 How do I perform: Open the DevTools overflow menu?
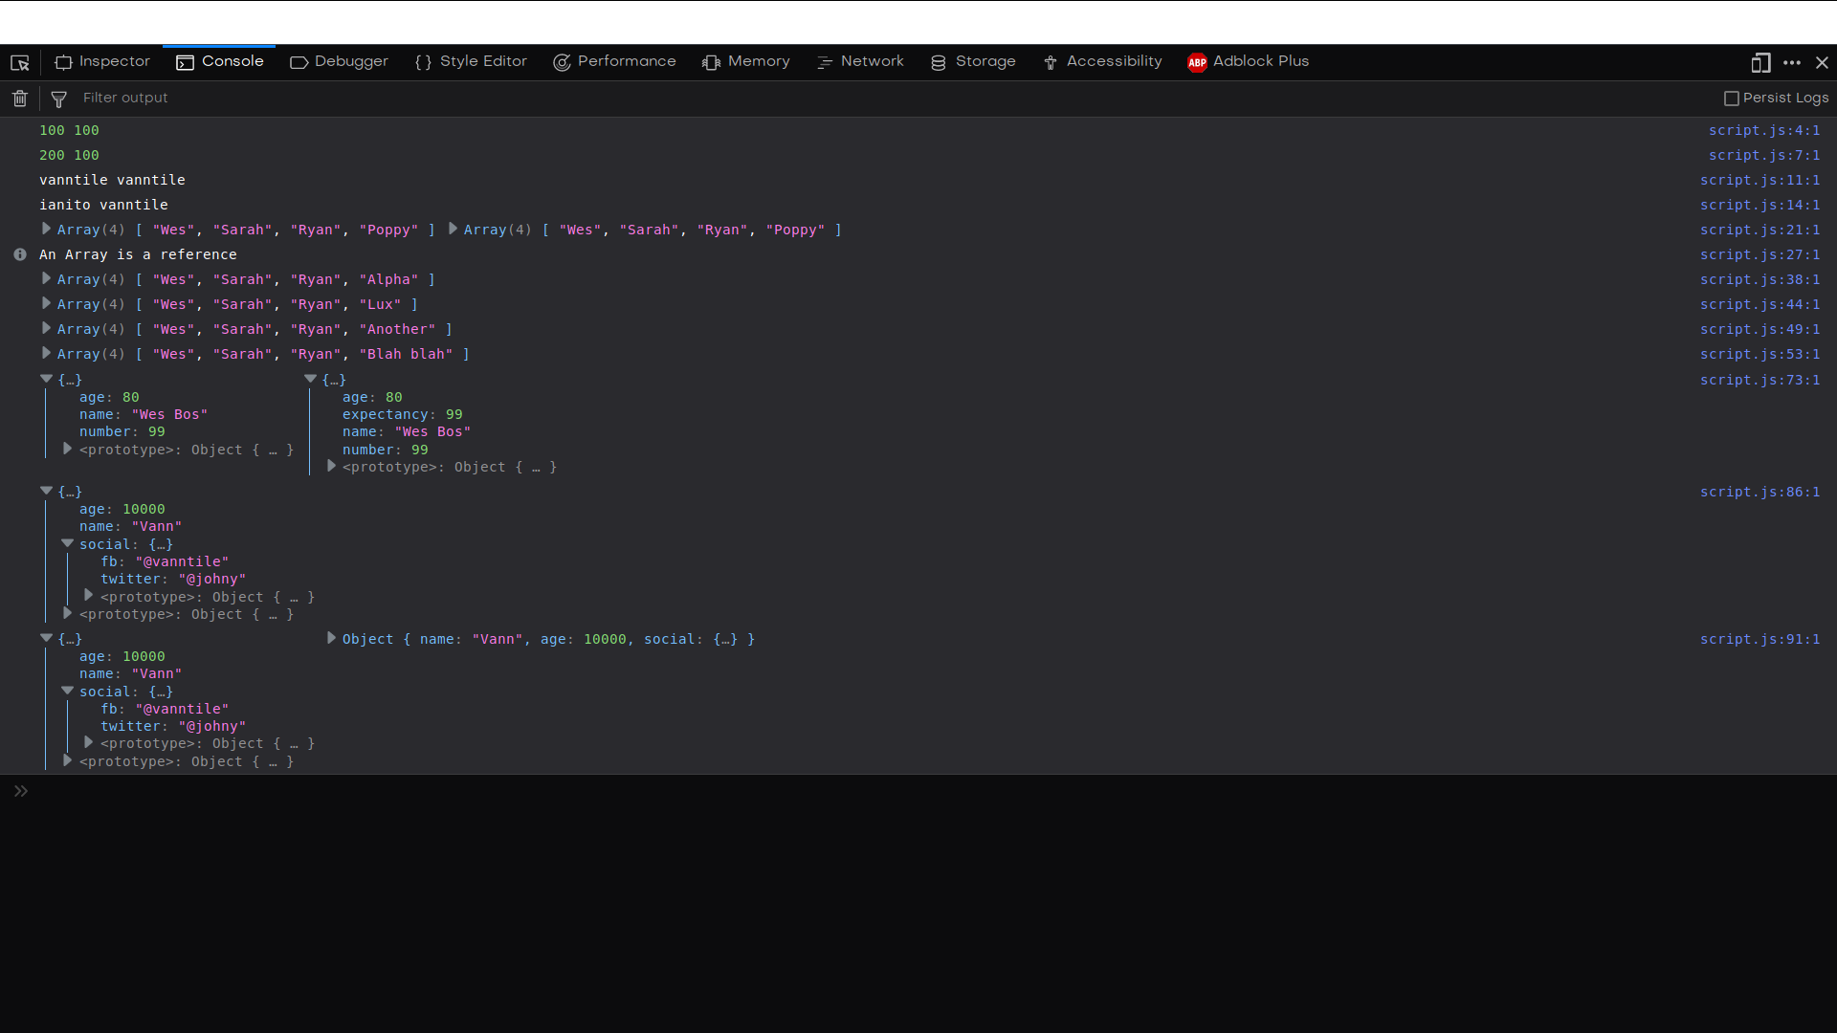1794,62
